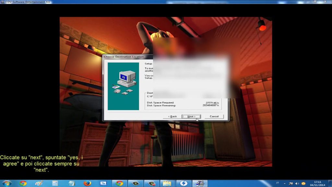Image resolution: width=332 pixels, height=187 pixels.
Task: Open the Notepad taskbar icon
Action: tap(72, 182)
